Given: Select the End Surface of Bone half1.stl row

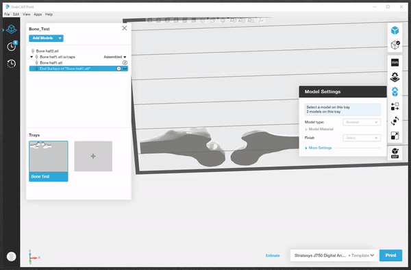Looking at the screenshot, I should pyautogui.click(x=79, y=69).
